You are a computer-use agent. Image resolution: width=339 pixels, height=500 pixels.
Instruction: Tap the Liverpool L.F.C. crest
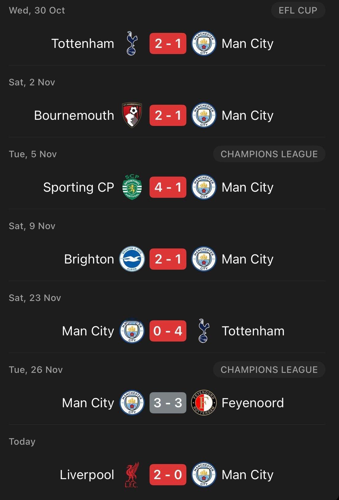132,475
